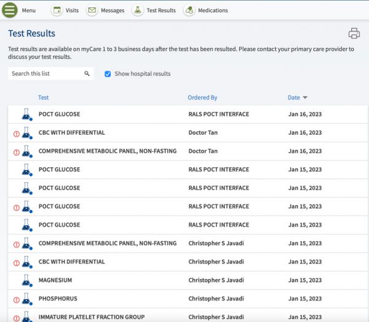Open Doctor Tan's CBC WITH DIFFERENTIAL result
Screen dimensions: 369x322
click(x=72, y=132)
